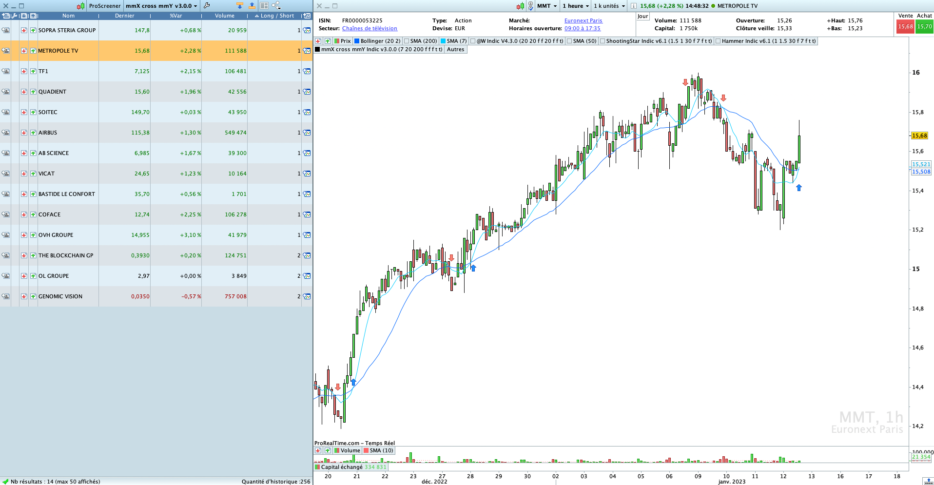Click the green buy arrow for QUADIENT
The width and height of the screenshot is (934, 485).
click(33, 92)
